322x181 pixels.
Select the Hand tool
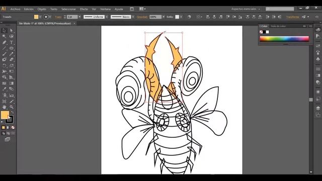pyautogui.click(x=4, y=107)
